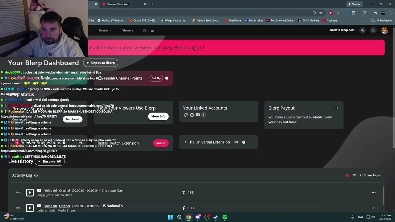Image resolution: width=395 pixels, height=222 pixels.
Task: Click the Discord icon under Your Linked Accounts
Action: [x=198, y=115]
